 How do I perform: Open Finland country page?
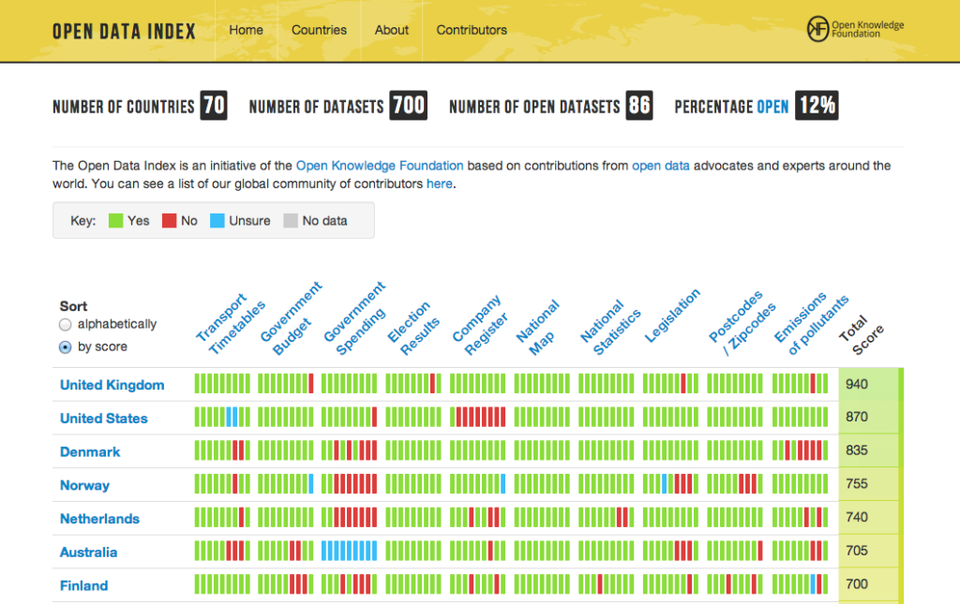(x=83, y=586)
